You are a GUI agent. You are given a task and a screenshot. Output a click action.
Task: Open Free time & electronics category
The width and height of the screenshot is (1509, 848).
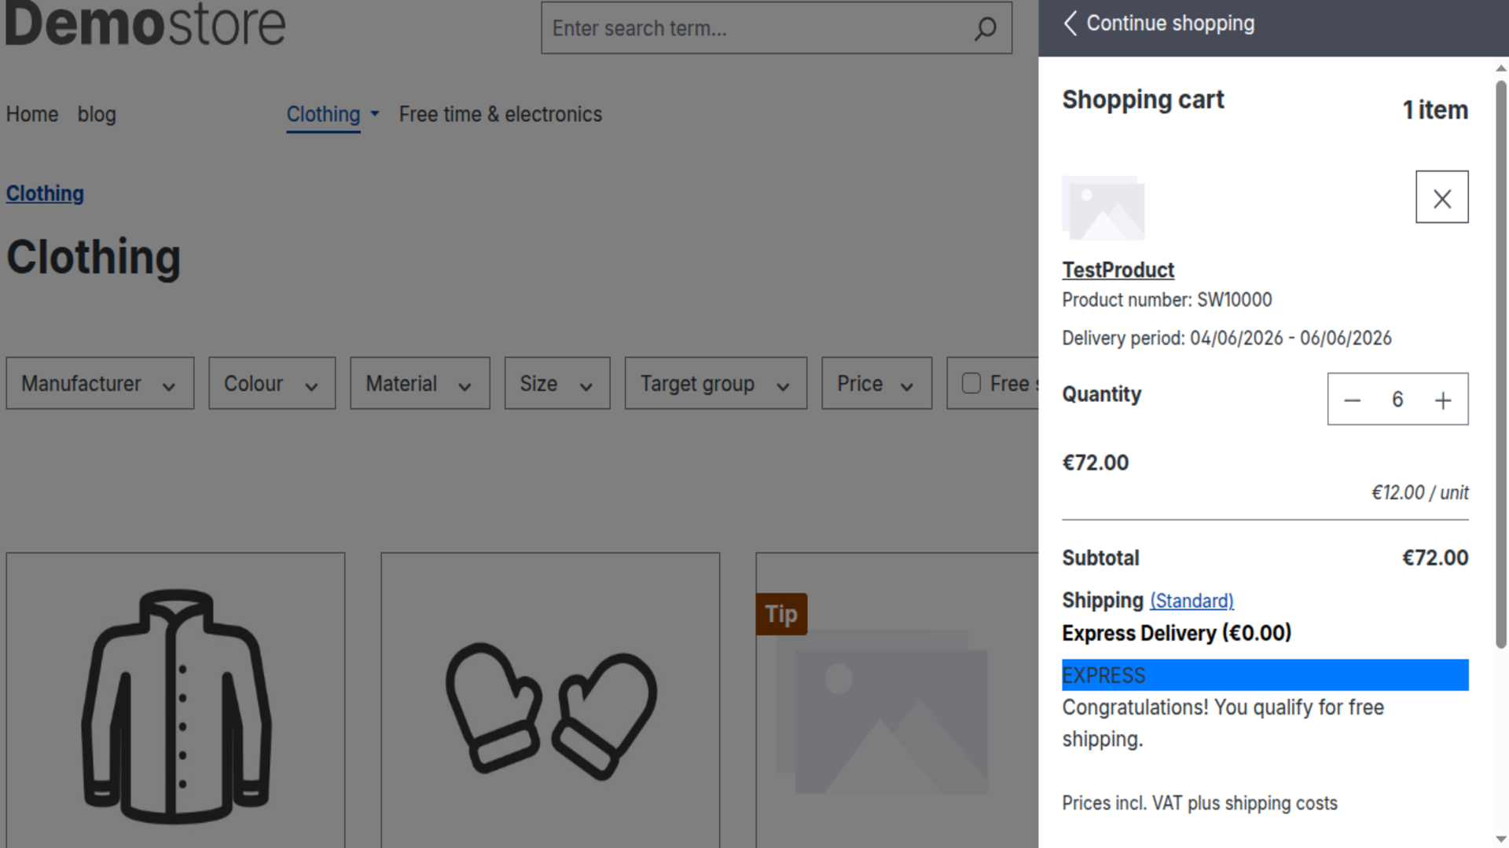click(x=501, y=114)
